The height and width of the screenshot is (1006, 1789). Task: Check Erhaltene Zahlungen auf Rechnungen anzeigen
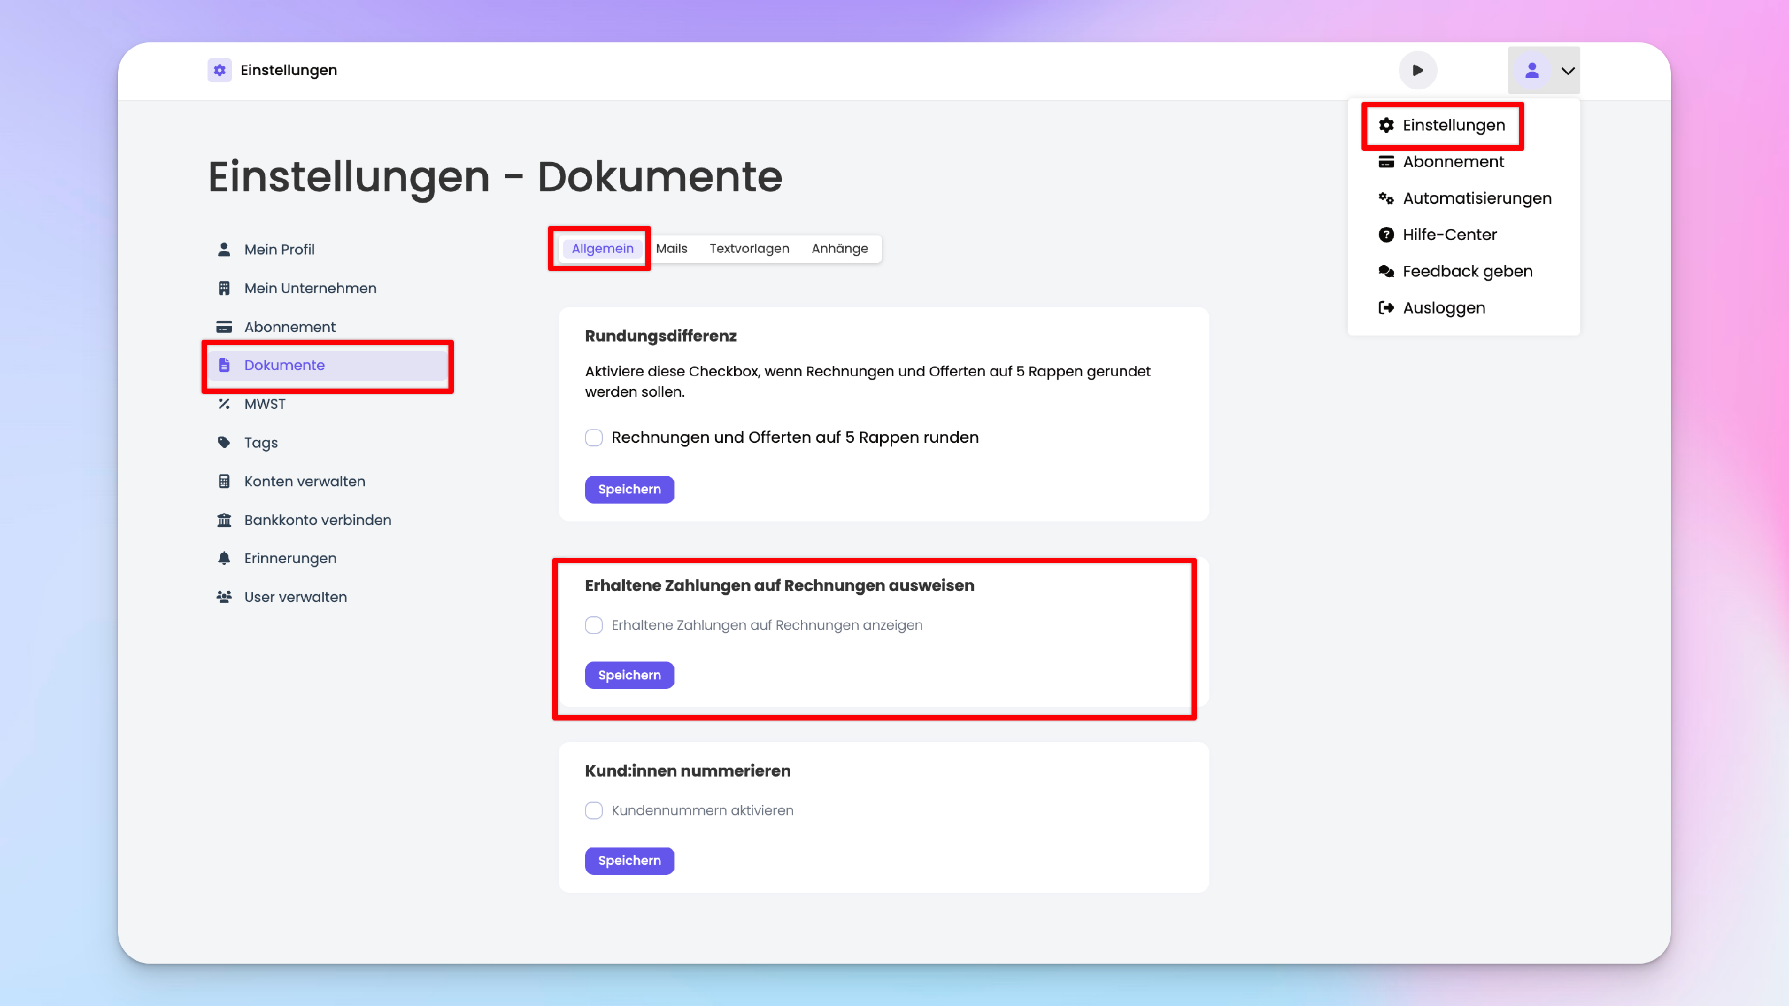[594, 625]
